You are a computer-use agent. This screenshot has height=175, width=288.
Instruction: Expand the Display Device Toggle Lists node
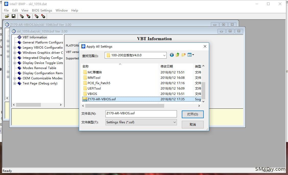pos(15,63)
